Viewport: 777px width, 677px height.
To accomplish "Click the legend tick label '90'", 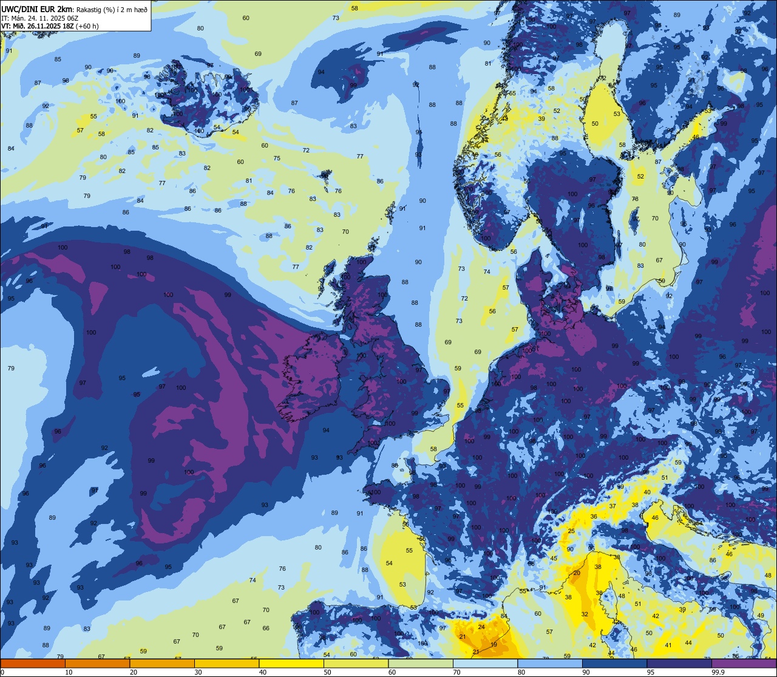I will (x=586, y=672).
